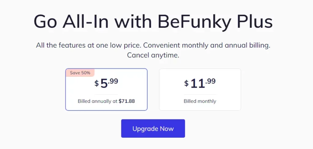Click the 'Billed monthly' label
The image size is (313, 149).
tap(200, 101)
